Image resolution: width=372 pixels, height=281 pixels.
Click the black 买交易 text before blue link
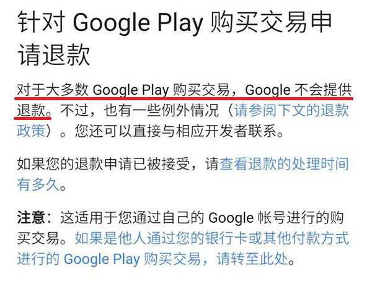pyautogui.click(x=38, y=238)
